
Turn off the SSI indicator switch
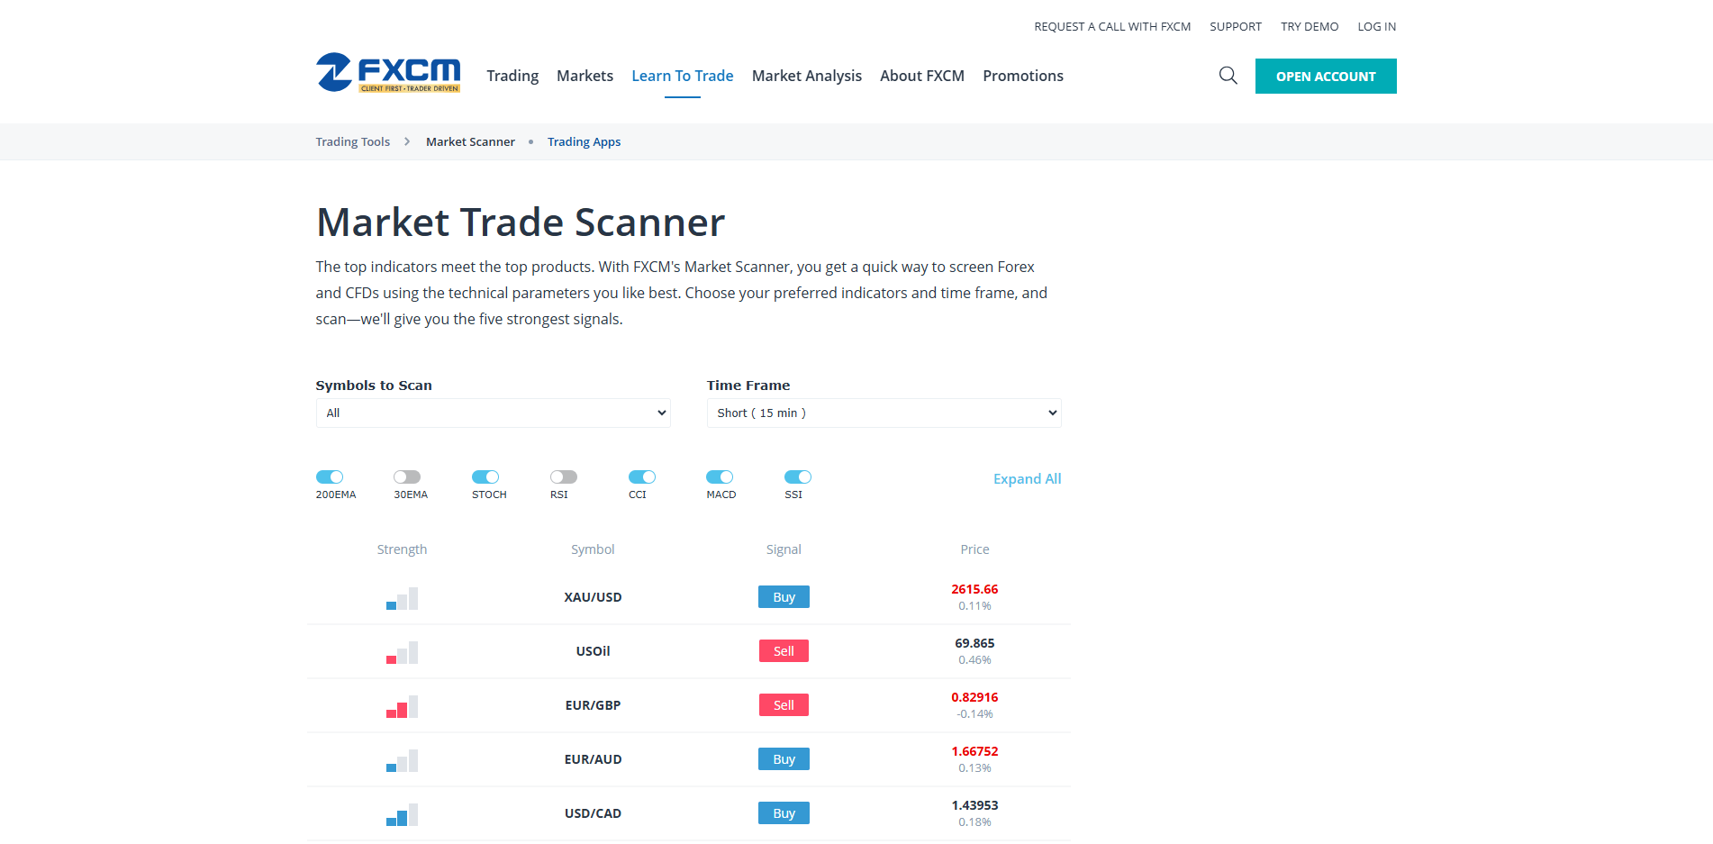coord(798,476)
